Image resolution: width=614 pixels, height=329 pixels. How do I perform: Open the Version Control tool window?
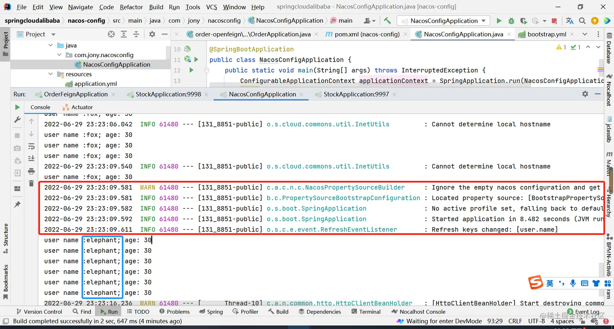pyautogui.click(x=39, y=312)
